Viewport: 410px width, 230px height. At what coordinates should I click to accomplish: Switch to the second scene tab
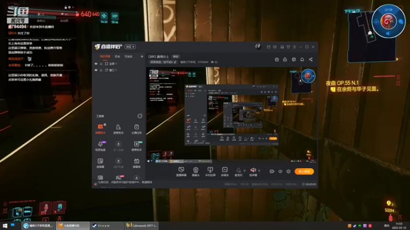pos(117,57)
